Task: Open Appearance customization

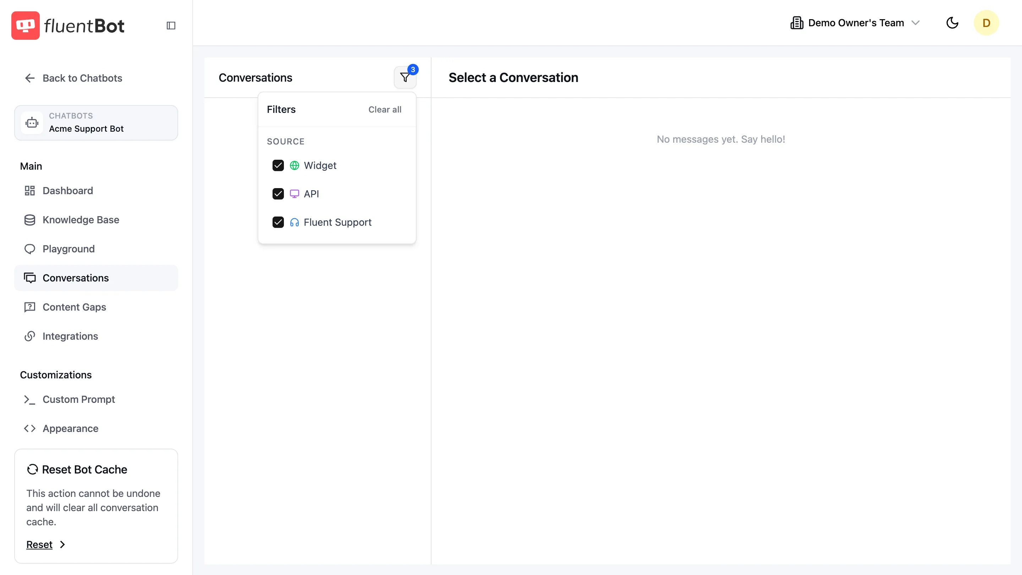Action: [96, 428]
